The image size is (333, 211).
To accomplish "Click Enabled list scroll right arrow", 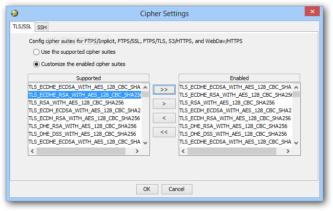I will point(288,151).
